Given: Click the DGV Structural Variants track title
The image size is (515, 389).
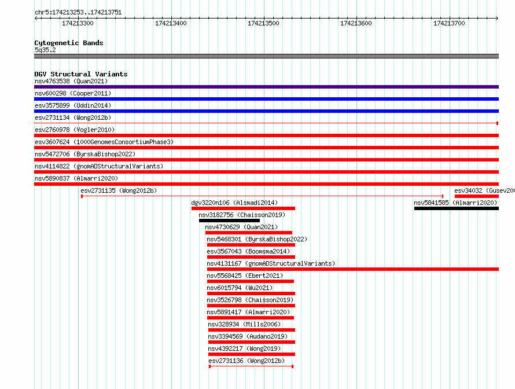Looking at the screenshot, I should [81, 74].
